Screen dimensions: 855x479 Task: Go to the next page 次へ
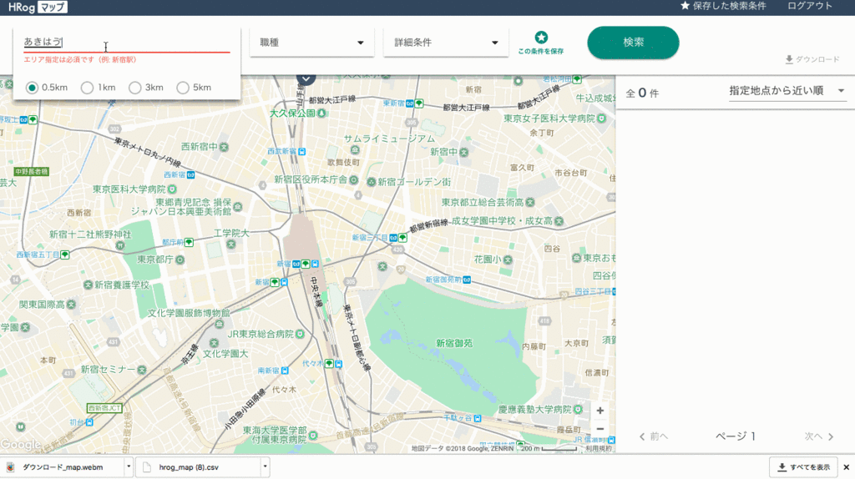(x=819, y=436)
